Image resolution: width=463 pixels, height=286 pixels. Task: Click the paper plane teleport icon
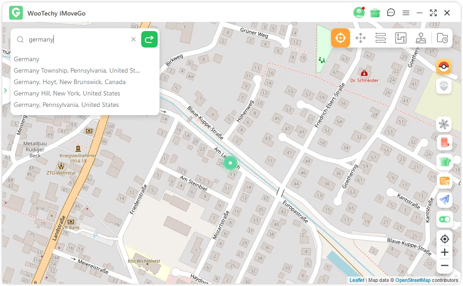click(444, 200)
